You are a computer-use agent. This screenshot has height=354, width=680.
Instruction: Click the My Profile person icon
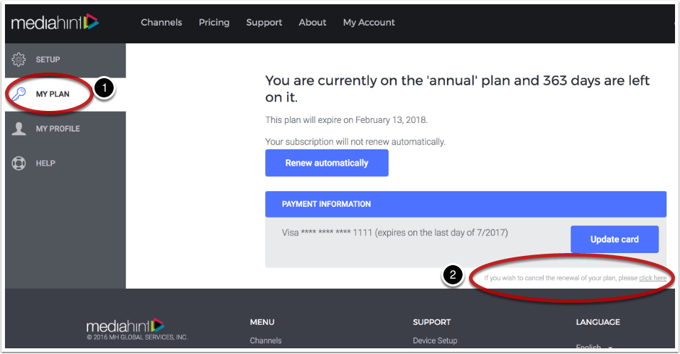point(18,129)
